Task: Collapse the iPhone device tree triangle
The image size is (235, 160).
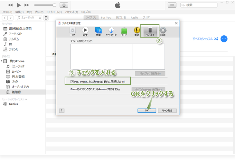Action: tap(2, 61)
